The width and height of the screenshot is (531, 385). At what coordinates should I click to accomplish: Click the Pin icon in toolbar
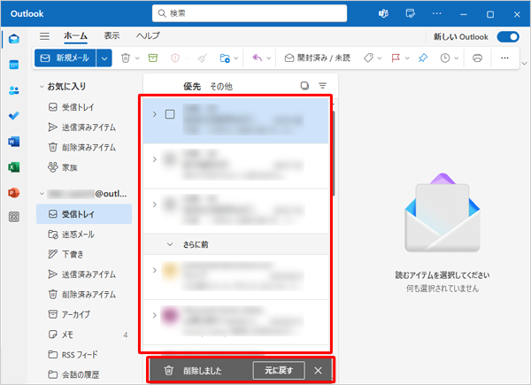point(423,58)
